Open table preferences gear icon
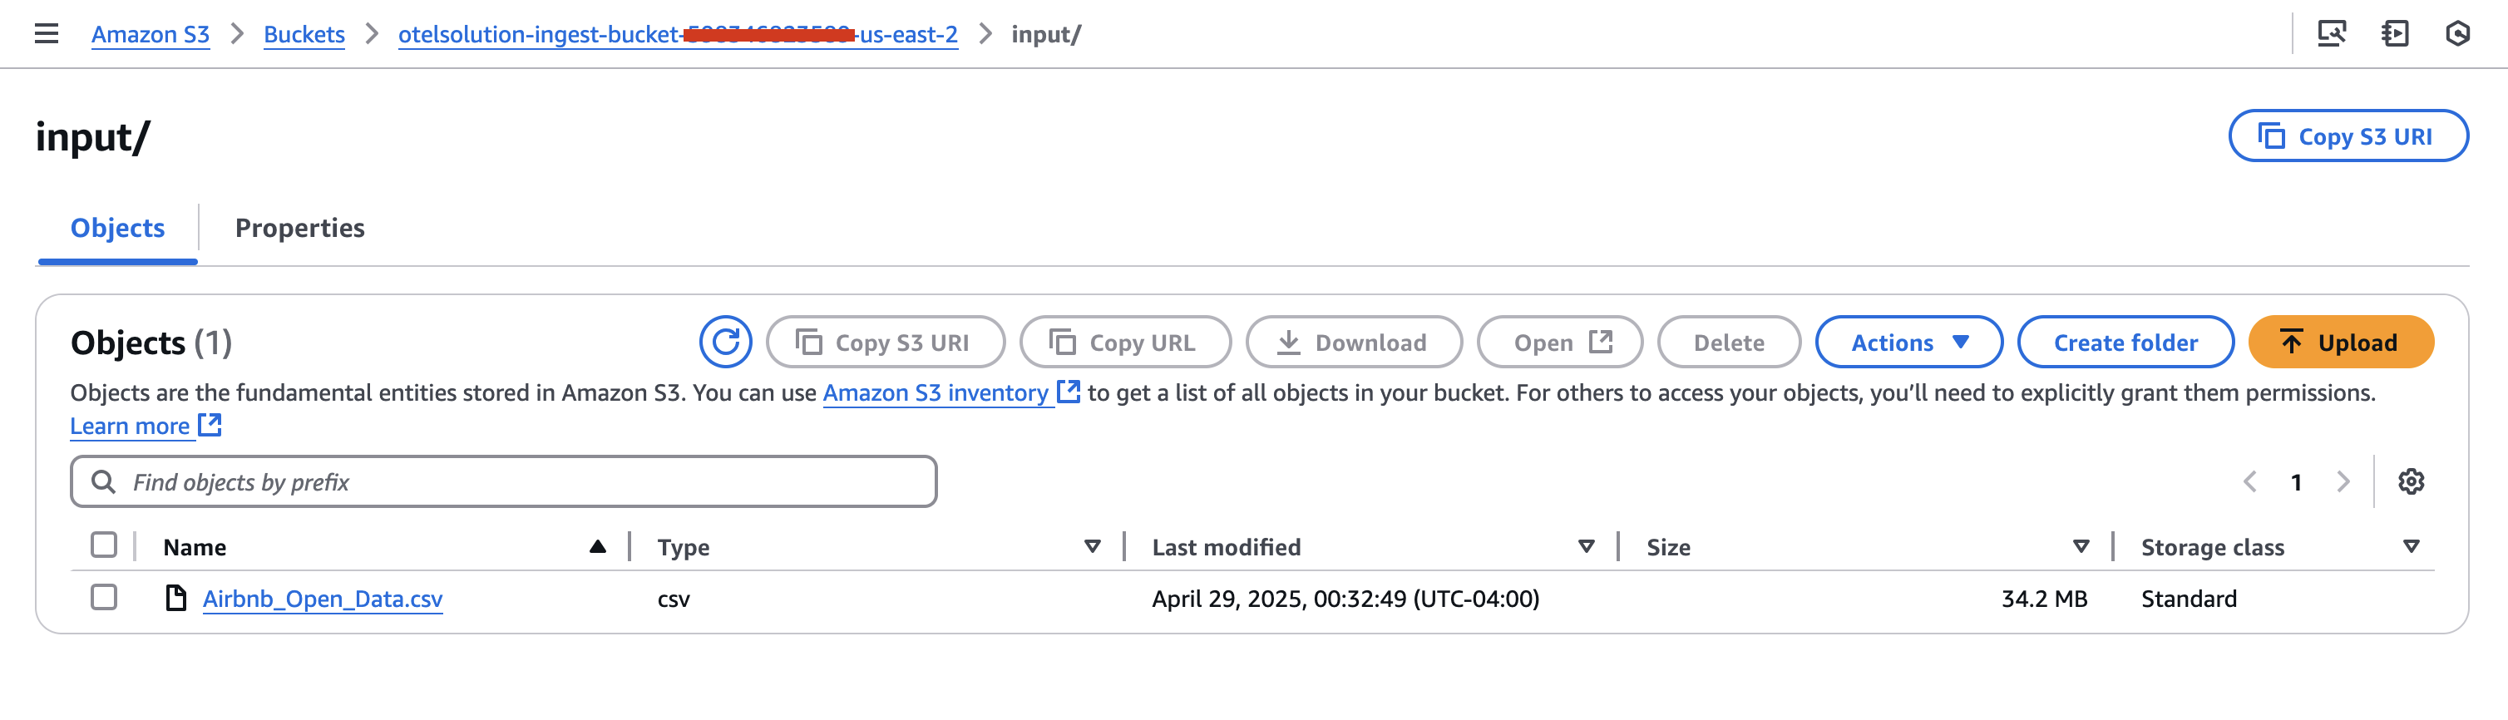Image resolution: width=2508 pixels, height=720 pixels. 2411,481
